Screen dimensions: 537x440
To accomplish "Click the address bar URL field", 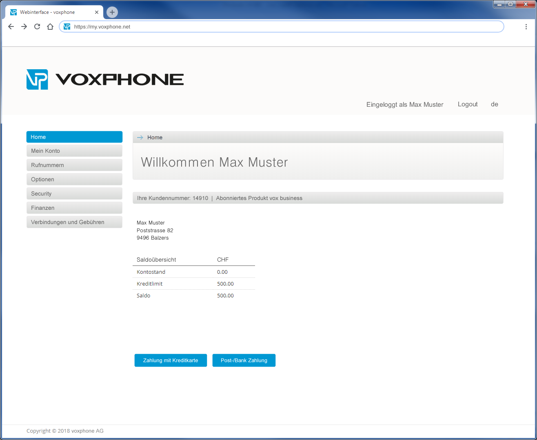I will tap(282, 26).
